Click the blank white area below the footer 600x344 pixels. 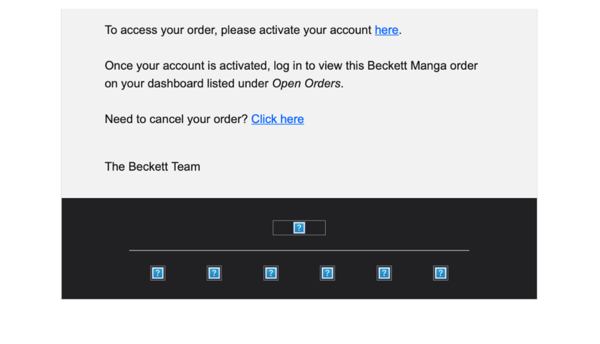click(x=299, y=321)
